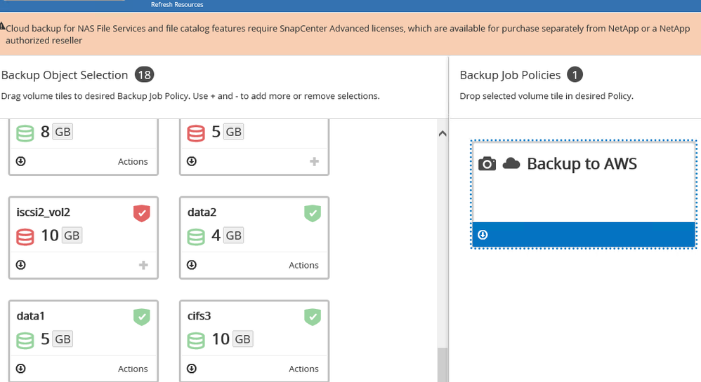Click Refresh Resources link in top bar
Image resolution: width=701 pixels, height=382 pixels.
177,4
